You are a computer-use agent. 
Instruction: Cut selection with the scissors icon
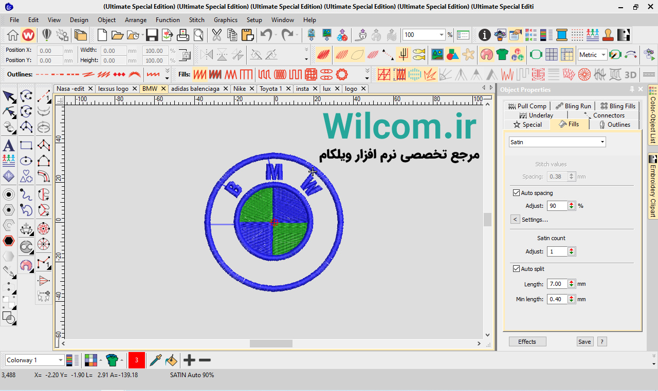[216, 35]
